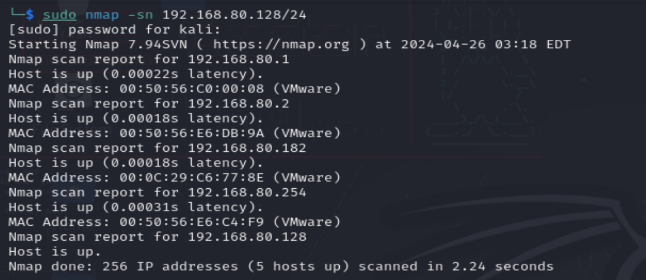Click the underlined sudo command word
The image size is (646, 280).
60,14
